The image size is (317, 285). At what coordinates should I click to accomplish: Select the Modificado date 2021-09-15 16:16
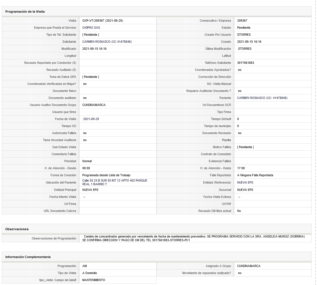coord(94,49)
